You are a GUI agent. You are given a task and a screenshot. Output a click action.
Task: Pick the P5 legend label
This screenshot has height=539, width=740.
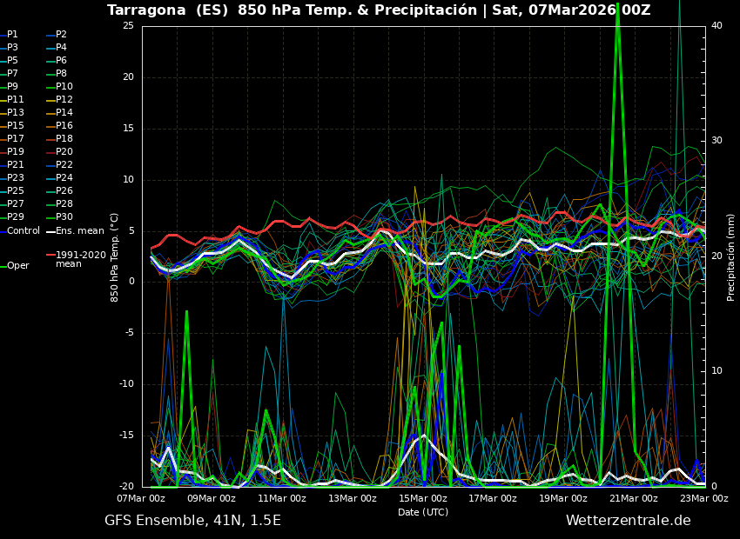coord(12,60)
